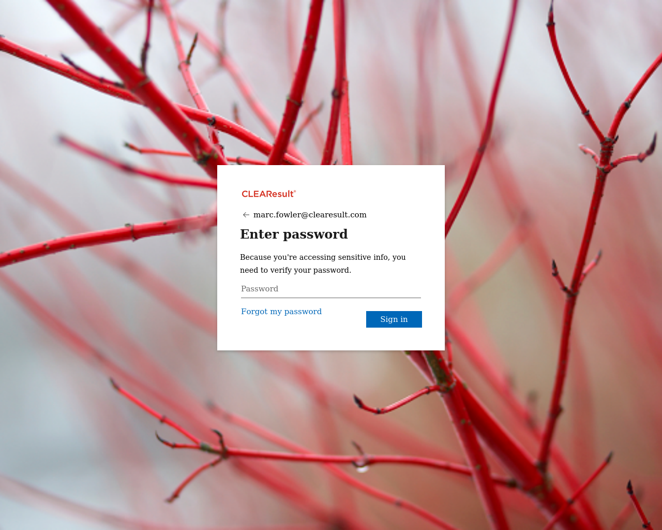Click the blue Sign in button
The width and height of the screenshot is (662, 530).
(x=394, y=319)
